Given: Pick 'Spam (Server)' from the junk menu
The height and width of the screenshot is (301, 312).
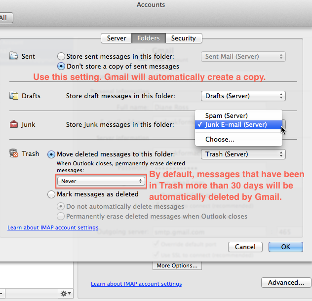Looking at the screenshot, I should click(x=238, y=115).
